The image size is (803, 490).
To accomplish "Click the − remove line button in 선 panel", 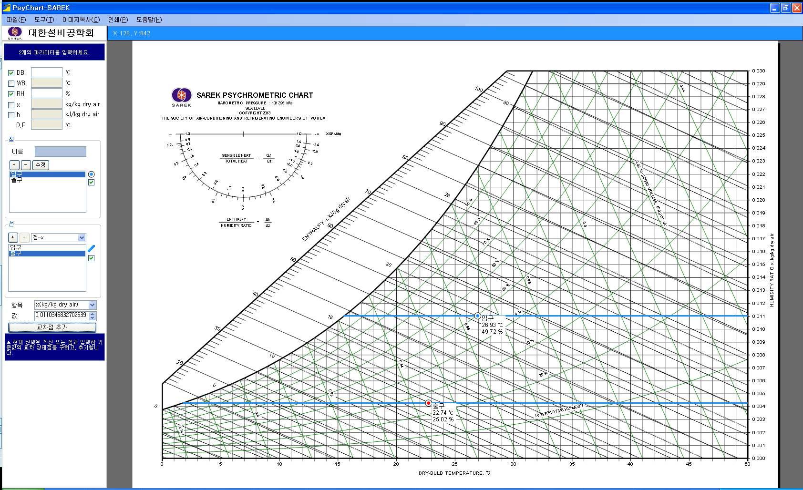I will (24, 237).
